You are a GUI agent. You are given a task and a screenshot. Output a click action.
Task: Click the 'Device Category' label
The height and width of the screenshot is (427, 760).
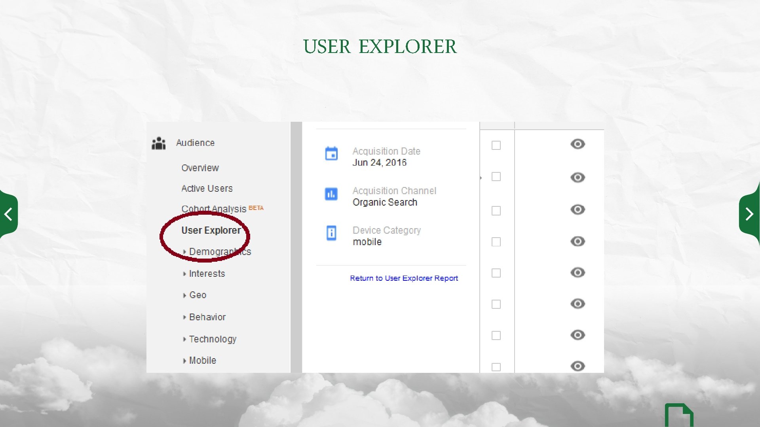tap(387, 231)
